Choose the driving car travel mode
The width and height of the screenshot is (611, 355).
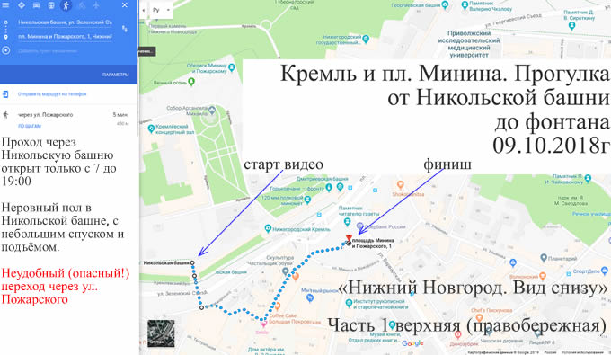click(x=36, y=5)
